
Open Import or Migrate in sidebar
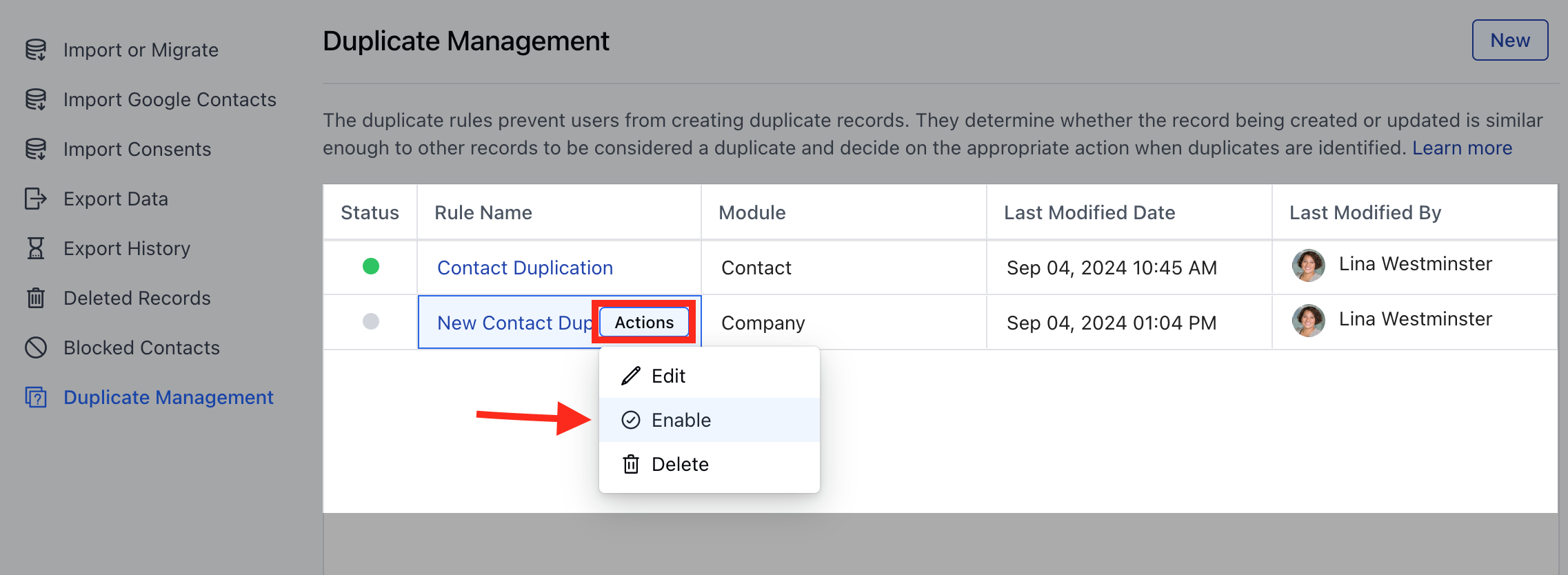(x=141, y=50)
